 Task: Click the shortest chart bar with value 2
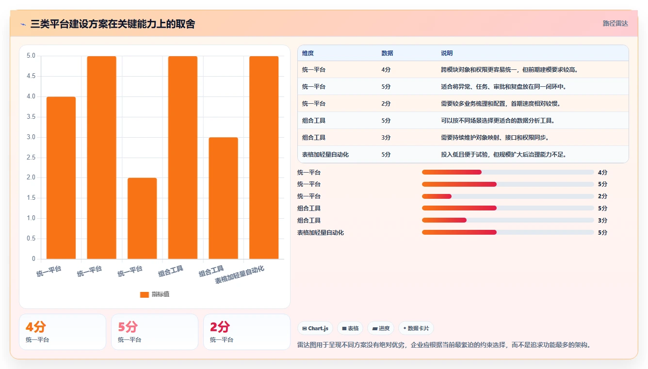pos(142,218)
